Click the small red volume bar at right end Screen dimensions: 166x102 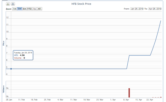point(161,97)
